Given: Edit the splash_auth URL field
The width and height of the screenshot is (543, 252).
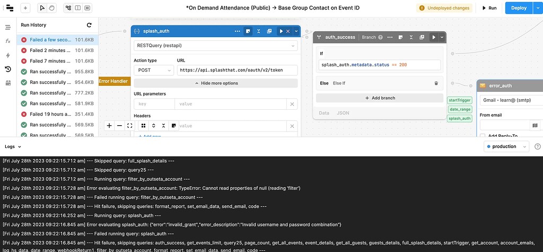Looking at the screenshot, I should 237,70.
